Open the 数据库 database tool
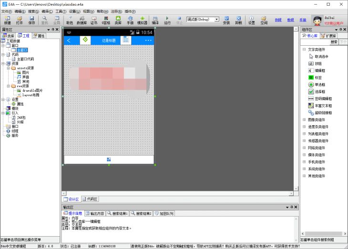The image size is (348, 249). coord(82,20)
